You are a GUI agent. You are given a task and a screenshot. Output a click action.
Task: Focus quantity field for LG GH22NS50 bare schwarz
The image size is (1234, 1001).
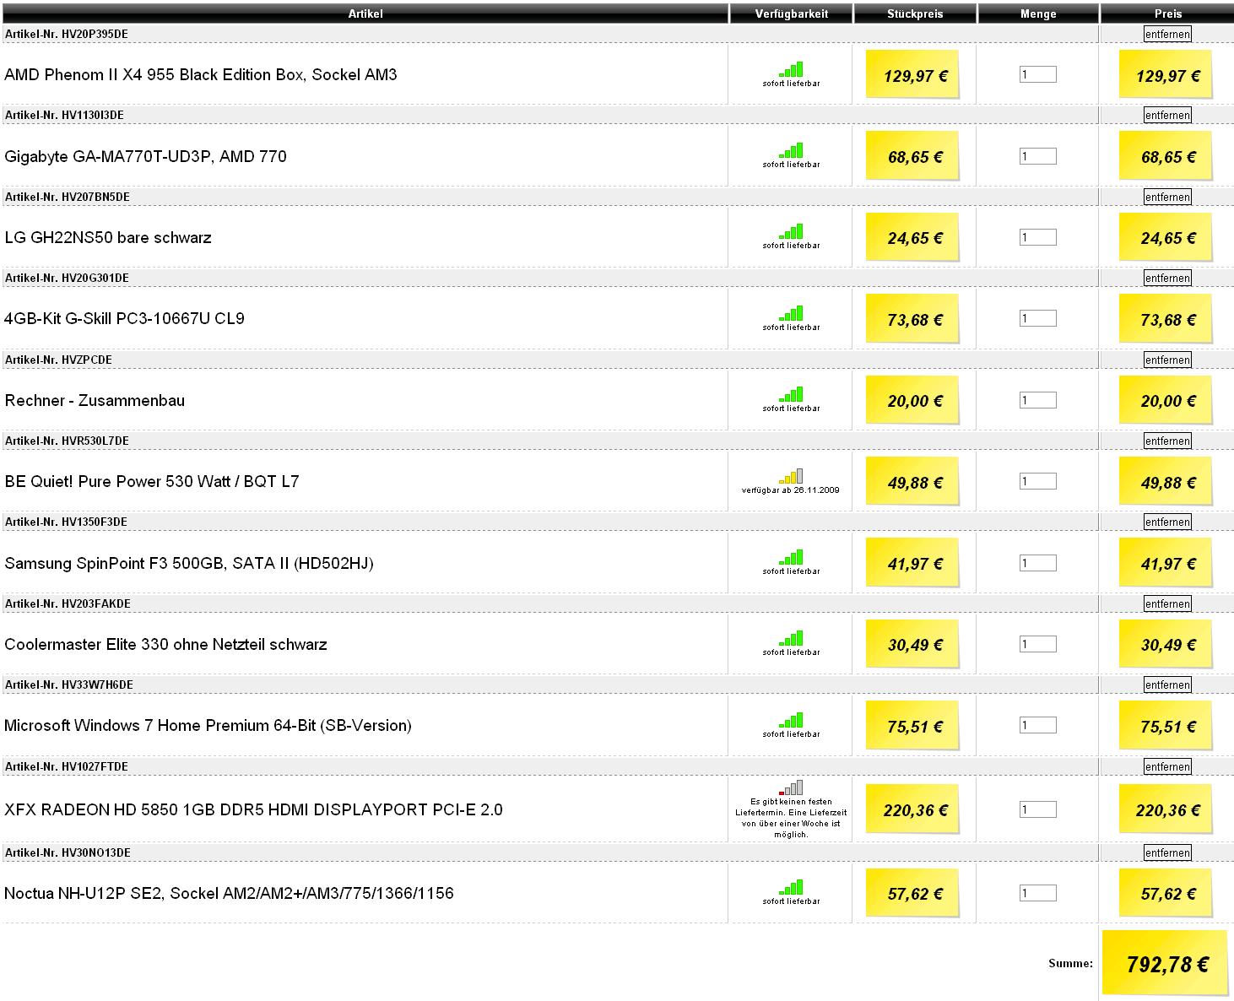tap(1037, 237)
